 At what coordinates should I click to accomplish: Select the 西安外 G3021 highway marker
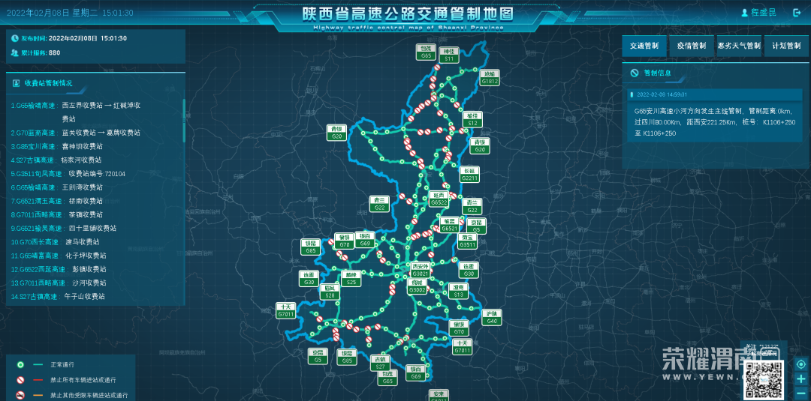click(420, 269)
